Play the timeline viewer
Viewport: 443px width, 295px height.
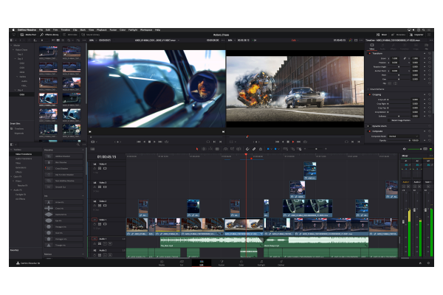[x=293, y=142]
